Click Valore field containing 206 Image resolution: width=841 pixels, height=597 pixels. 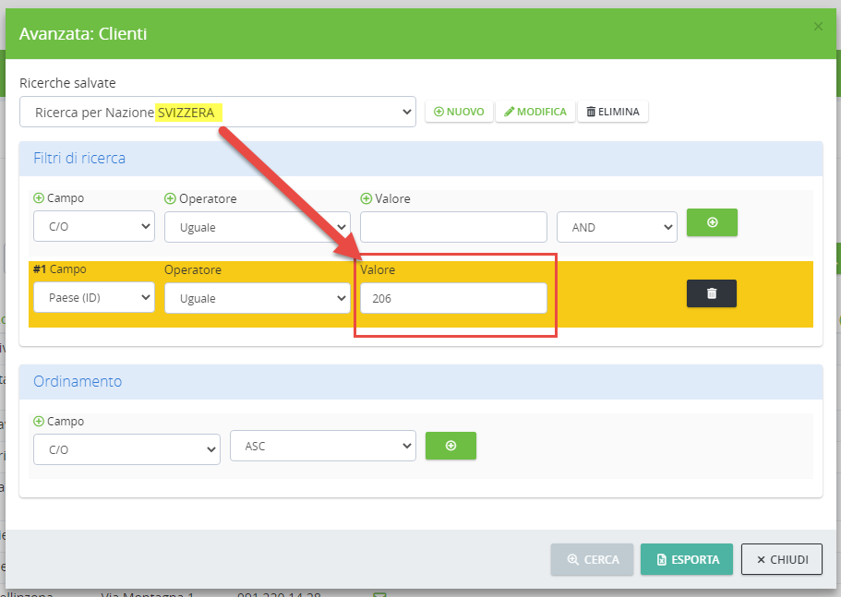click(453, 298)
